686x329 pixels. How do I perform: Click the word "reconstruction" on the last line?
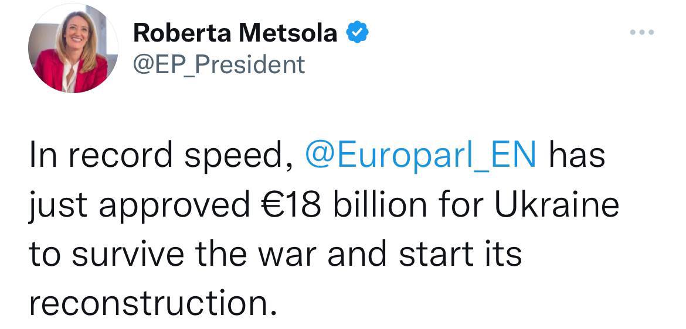(x=152, y=303)
